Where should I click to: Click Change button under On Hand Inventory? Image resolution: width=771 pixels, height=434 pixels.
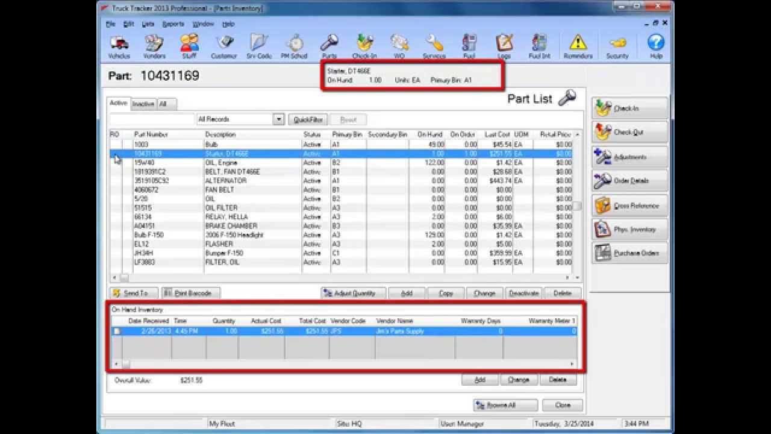click(x=518, y=380)
